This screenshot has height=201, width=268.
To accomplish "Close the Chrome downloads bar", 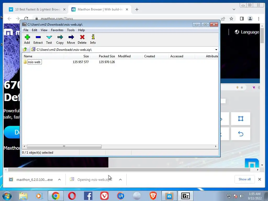I will [259, 179].
